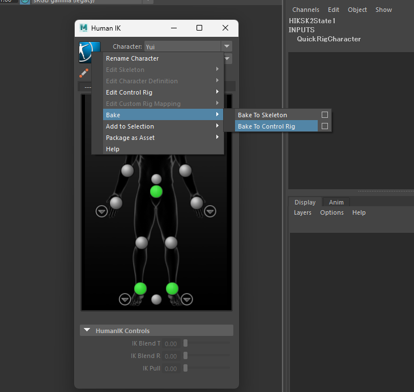Open Bake To Control Rig options box
This screenshot has width=414, height=392.
click(325, 126)
